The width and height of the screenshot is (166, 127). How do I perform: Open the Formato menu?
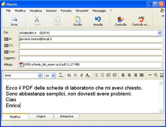coord(66,11)
